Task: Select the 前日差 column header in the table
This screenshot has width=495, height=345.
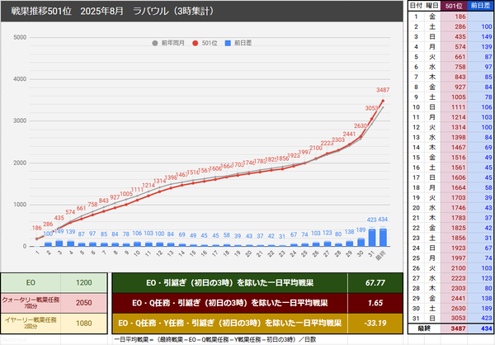Action: 480,6
